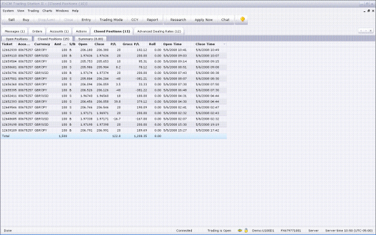Viewport: 376px width, 235px height.
Task: Click the Research toolbar button
Action: pyautogui.click(x=178, y=20)
